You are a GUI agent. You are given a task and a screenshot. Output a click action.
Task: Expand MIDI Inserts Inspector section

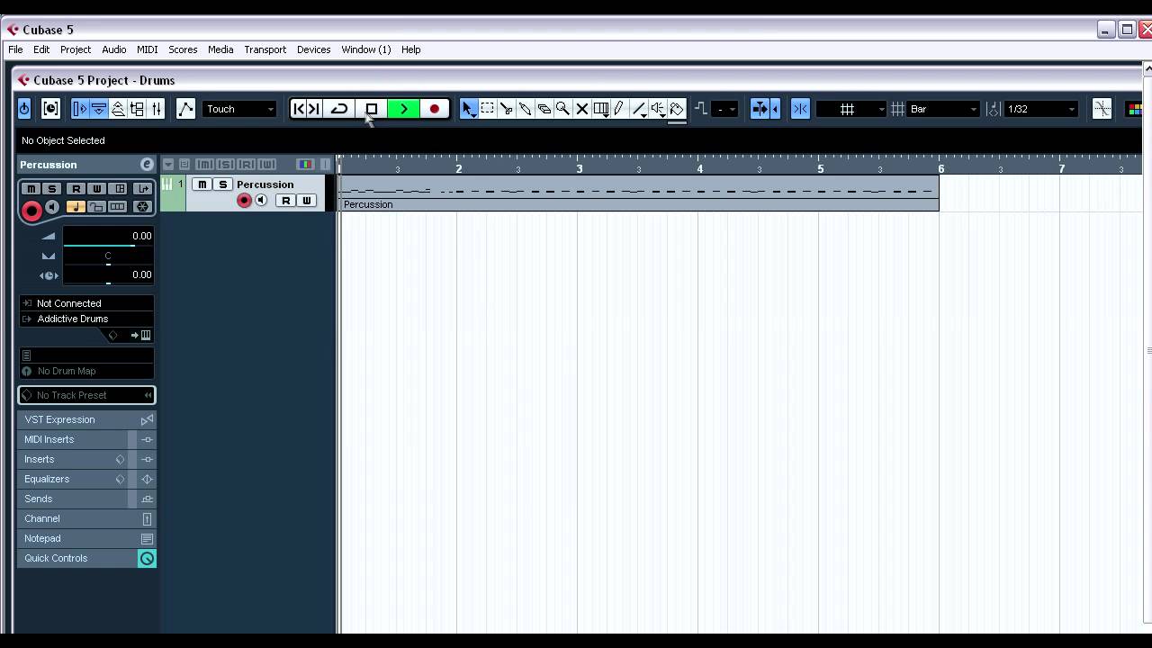(x=86, y=439)
